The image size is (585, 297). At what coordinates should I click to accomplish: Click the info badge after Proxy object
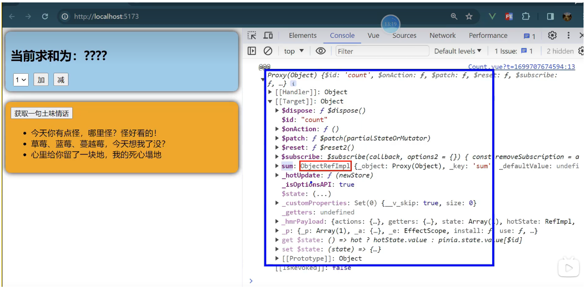pos(293,83)
